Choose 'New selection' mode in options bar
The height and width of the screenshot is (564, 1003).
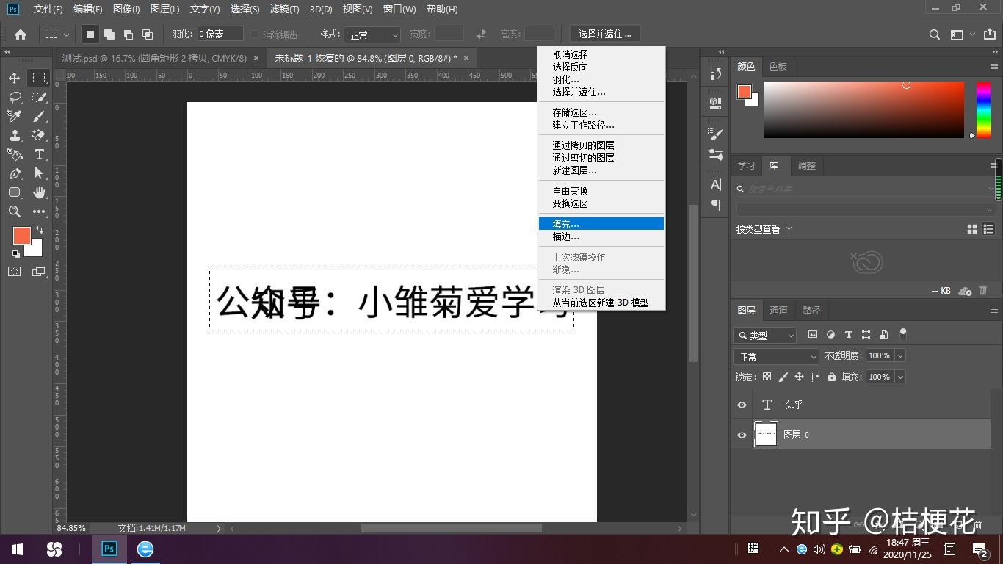(x=90, y=35)
